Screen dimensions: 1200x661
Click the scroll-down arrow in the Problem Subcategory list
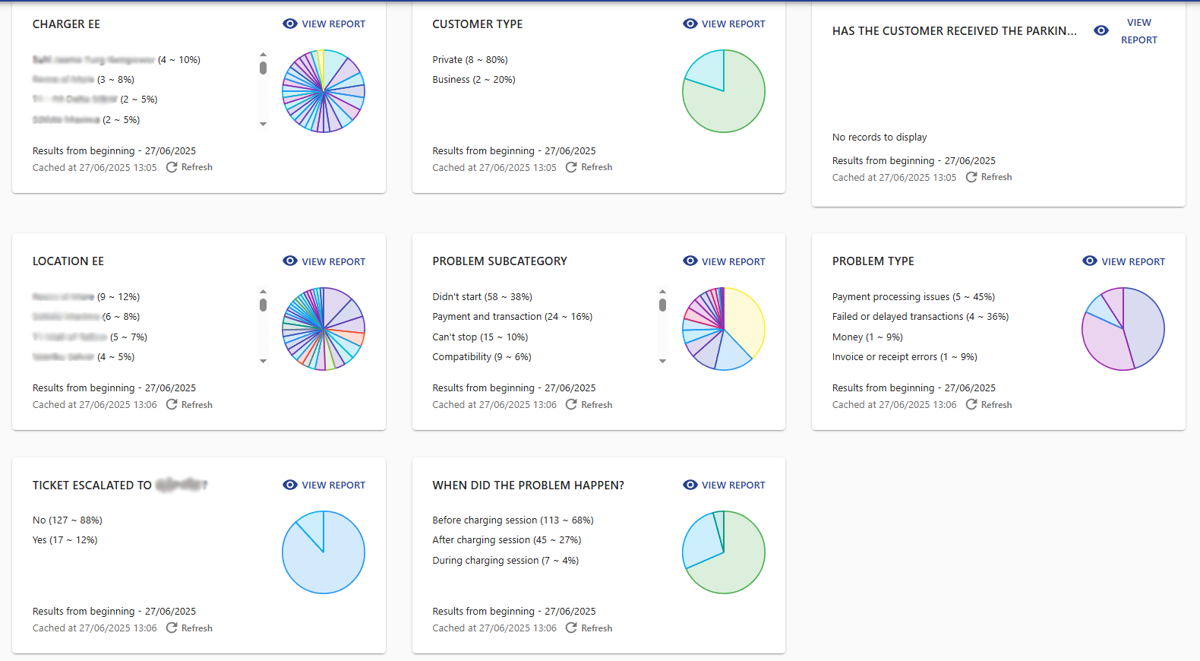pyautogui.click(x=663, y=361)
